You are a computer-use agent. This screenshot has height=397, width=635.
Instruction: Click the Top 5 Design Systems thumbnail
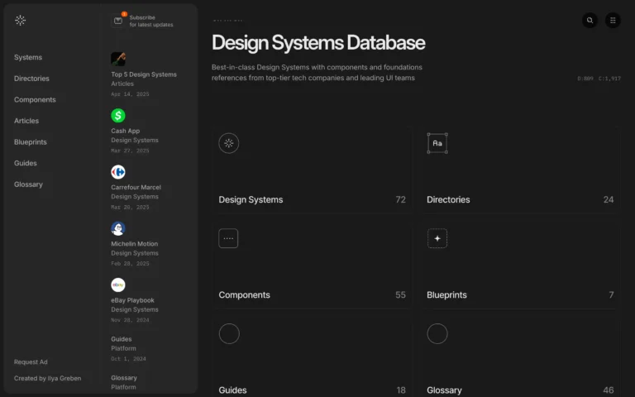(118, 60)
